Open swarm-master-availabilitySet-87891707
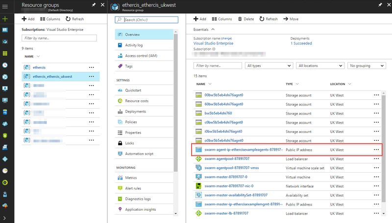392x223 pixels. [236, 195]
